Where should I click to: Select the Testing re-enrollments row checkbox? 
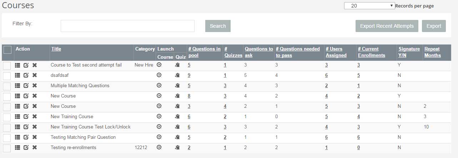point(7,148)
